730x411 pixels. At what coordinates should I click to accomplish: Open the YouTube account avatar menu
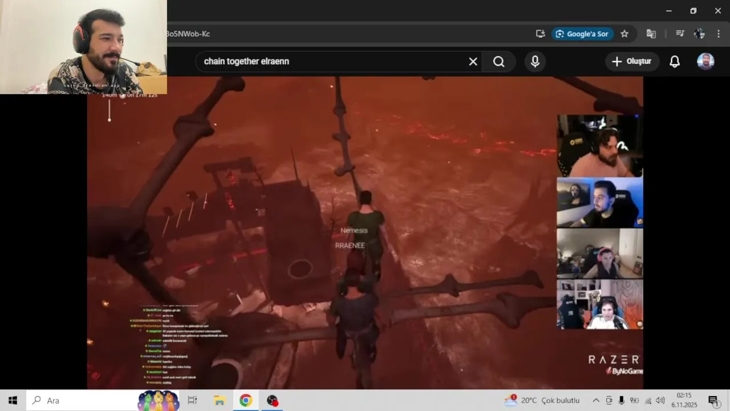point(705,62)
